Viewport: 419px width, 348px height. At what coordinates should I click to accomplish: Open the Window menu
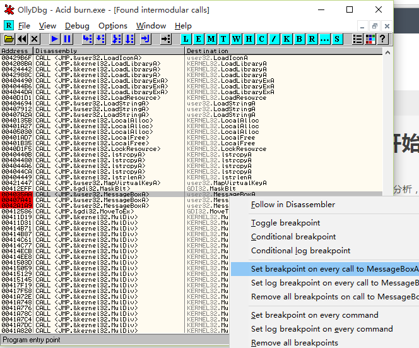(151, 26)
